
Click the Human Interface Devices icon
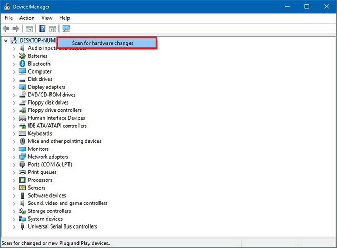click(22, 118)
